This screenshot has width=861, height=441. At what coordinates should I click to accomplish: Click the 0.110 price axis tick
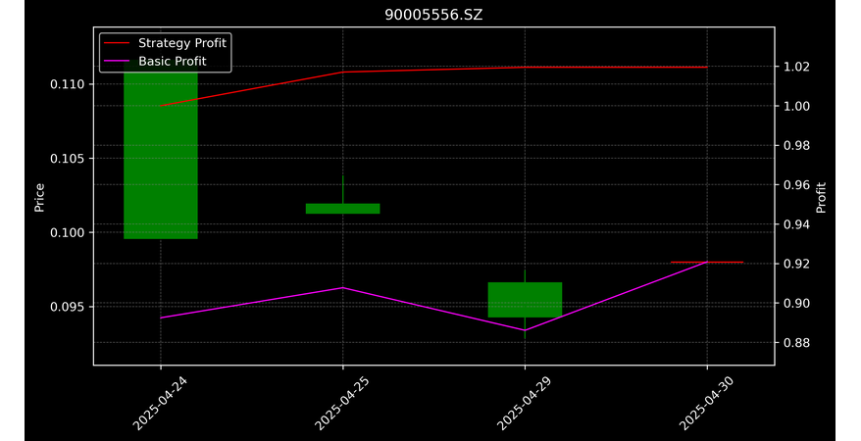(68, 84)
